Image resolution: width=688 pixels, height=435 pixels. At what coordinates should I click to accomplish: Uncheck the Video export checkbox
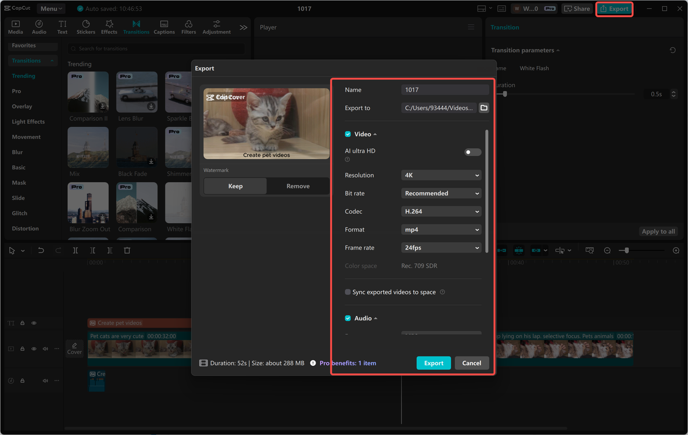click(348, 134)
